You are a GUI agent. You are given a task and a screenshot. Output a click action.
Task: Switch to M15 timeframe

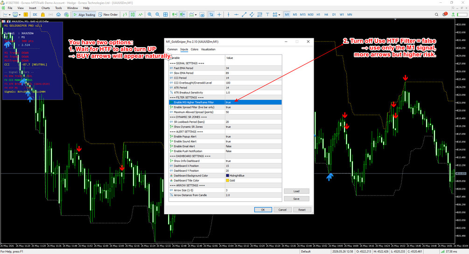pos(303,14)
